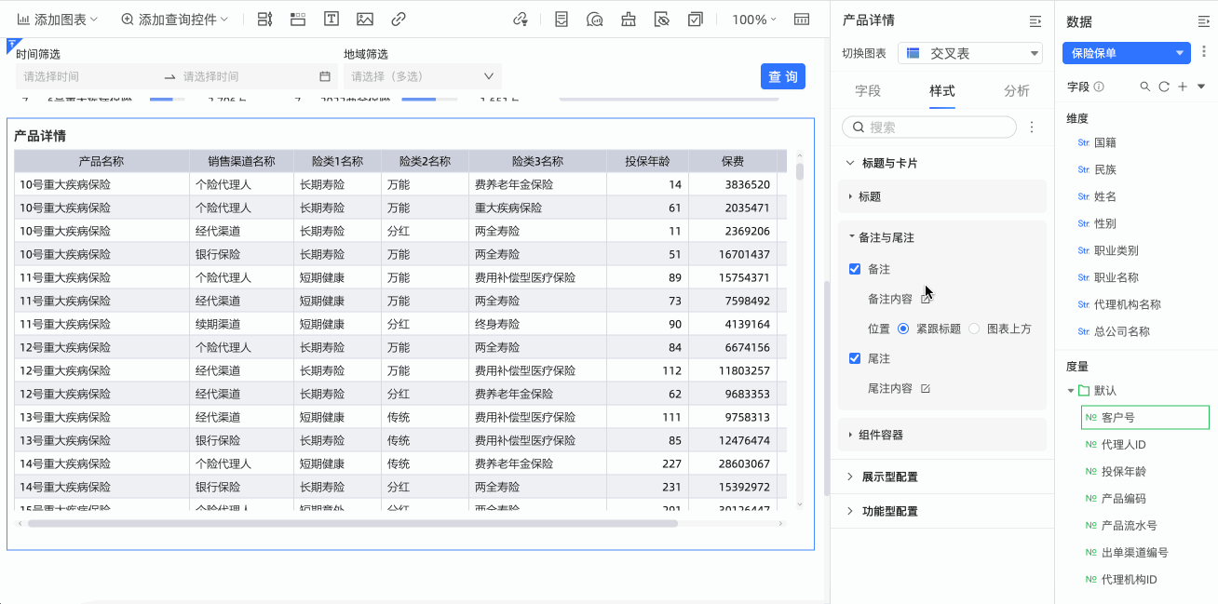This screenshot has width=1218, height=604.
Task: Switch to the 分析 tab
Action: pyautogui.click(x=1017, y=90)
